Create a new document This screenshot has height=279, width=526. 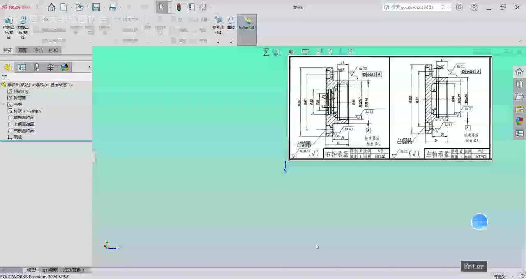[x=63, y=7]
